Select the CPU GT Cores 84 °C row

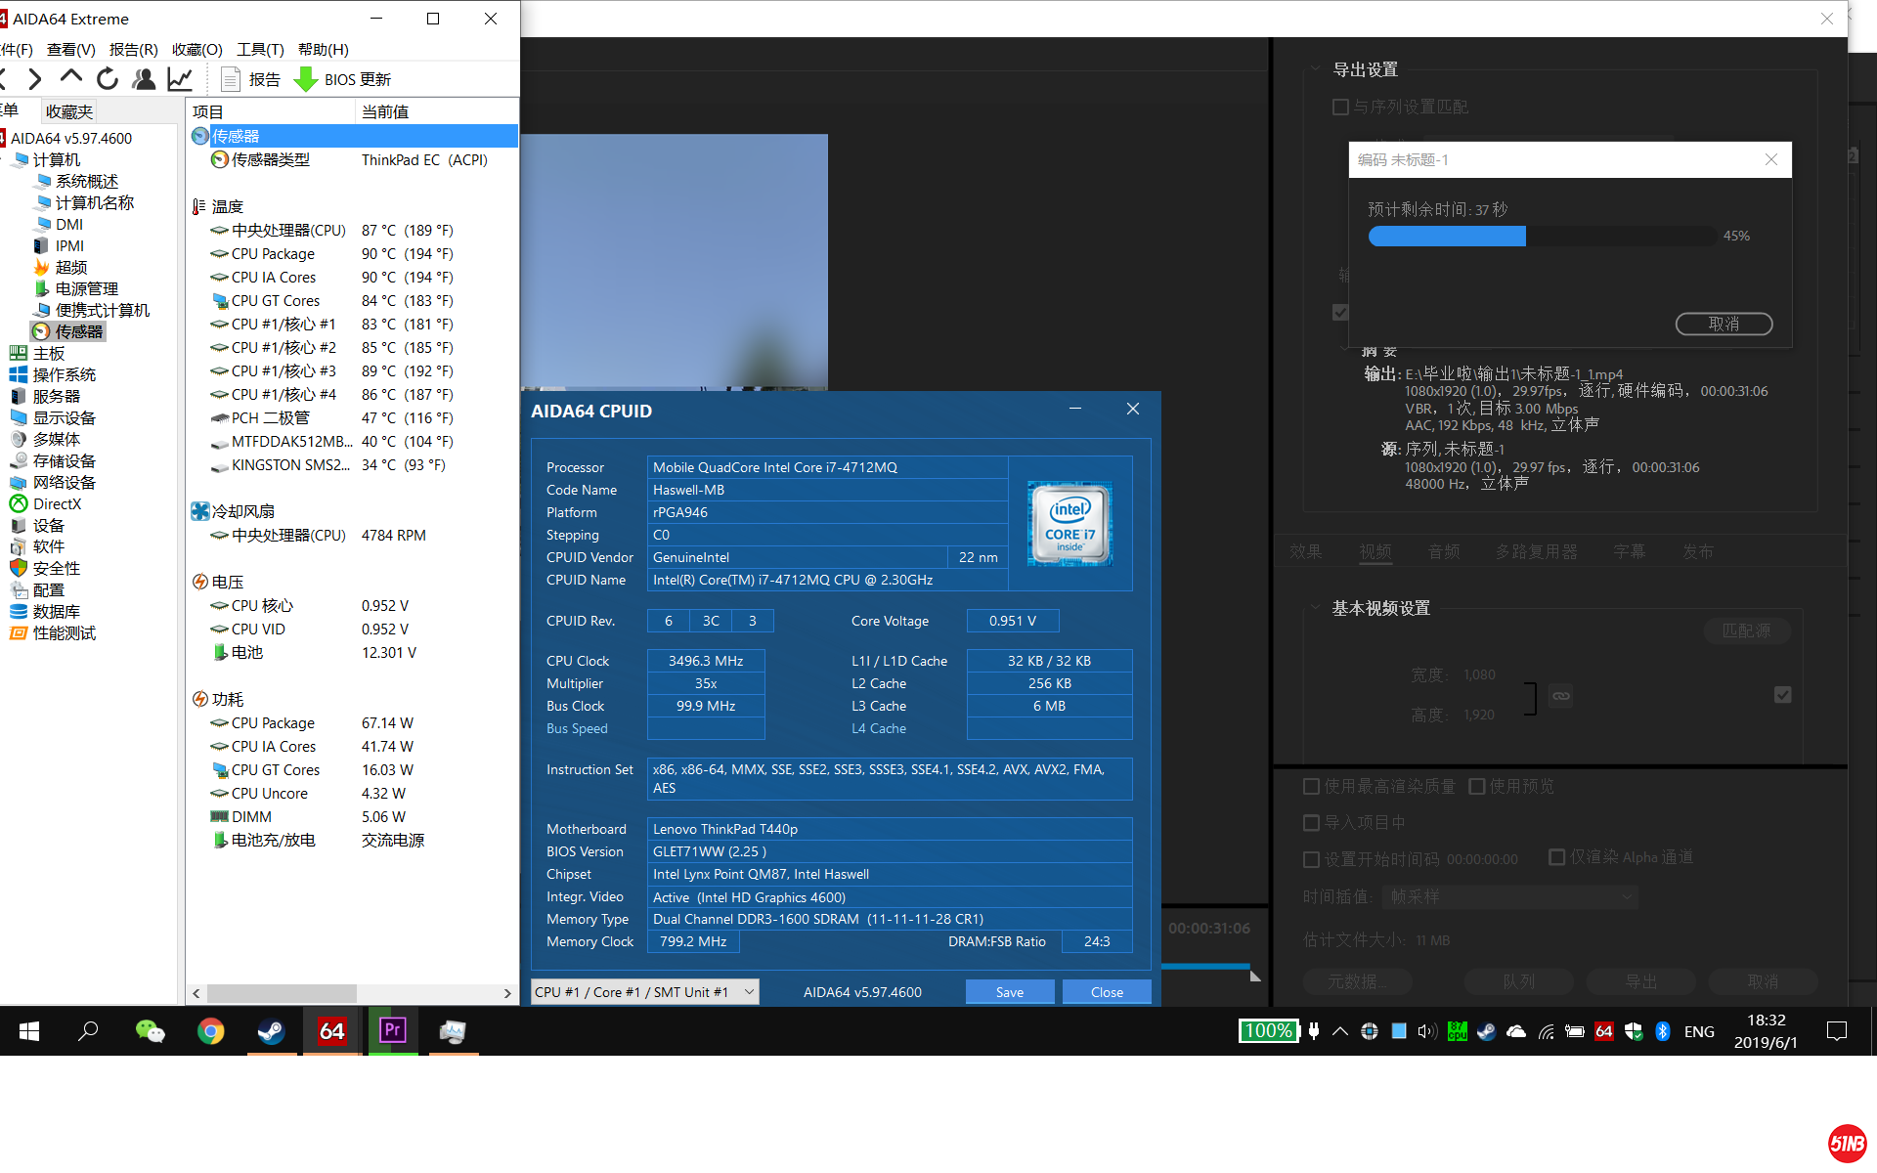(x=353, y=301)
